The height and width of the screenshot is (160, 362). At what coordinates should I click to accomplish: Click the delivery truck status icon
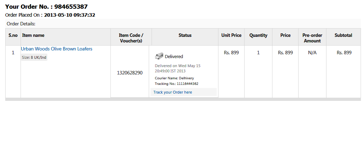click(159, 56)
